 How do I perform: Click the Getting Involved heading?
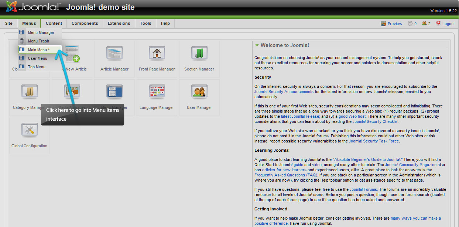[271, 209]
